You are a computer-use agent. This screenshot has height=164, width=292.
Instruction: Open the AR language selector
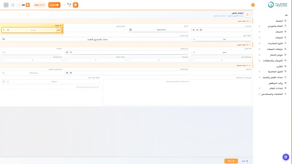tap(24, 5)
